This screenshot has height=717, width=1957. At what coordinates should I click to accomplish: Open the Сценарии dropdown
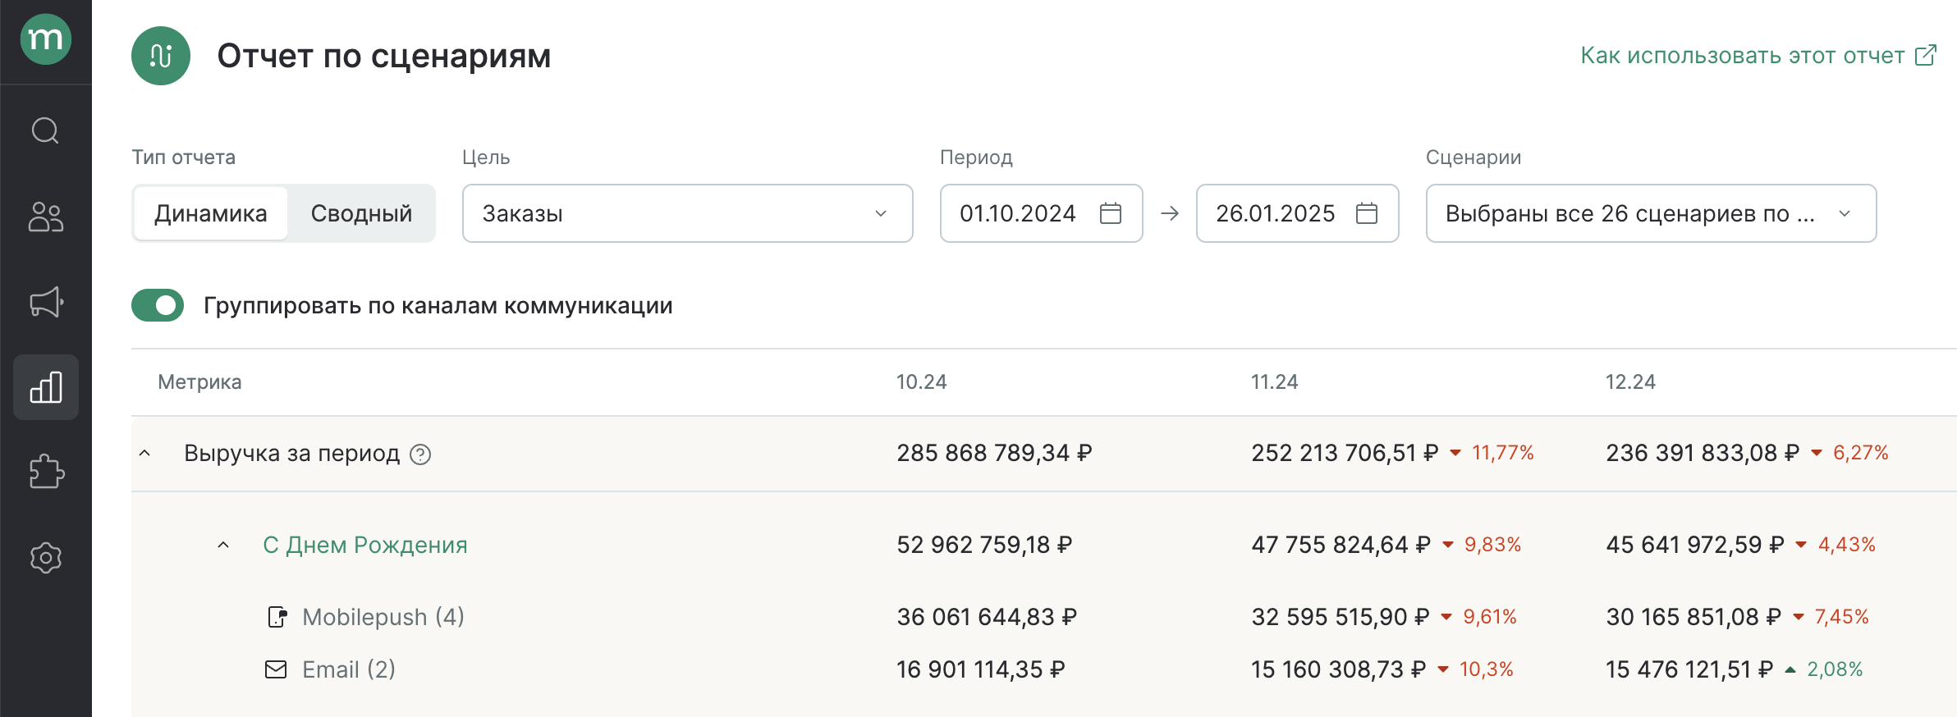[x=1651, y=213]
